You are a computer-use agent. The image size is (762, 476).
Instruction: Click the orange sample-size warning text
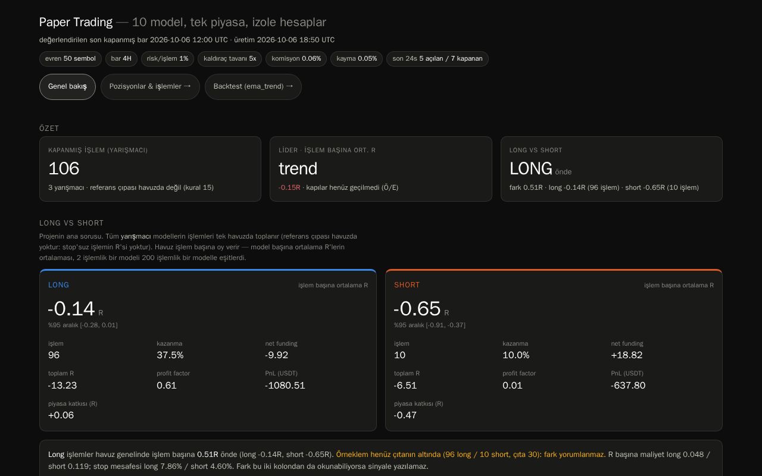pyautogui.click(x=471, y=455)
